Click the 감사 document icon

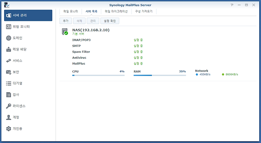pos(9,95)
